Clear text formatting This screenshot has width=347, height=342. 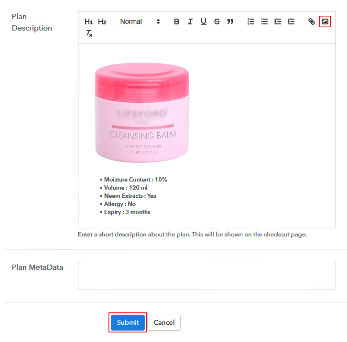coord(89,33)
